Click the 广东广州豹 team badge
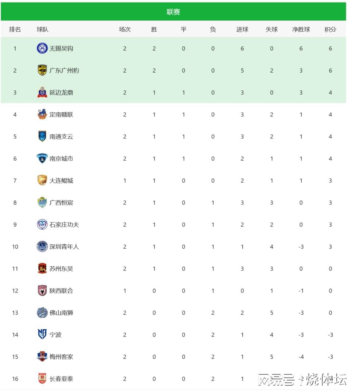Viewport: 354px width, 392px height. tap(42, 70)
